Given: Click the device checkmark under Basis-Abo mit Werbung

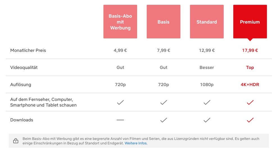Looking at the screenshot, I should pos(120,102).
